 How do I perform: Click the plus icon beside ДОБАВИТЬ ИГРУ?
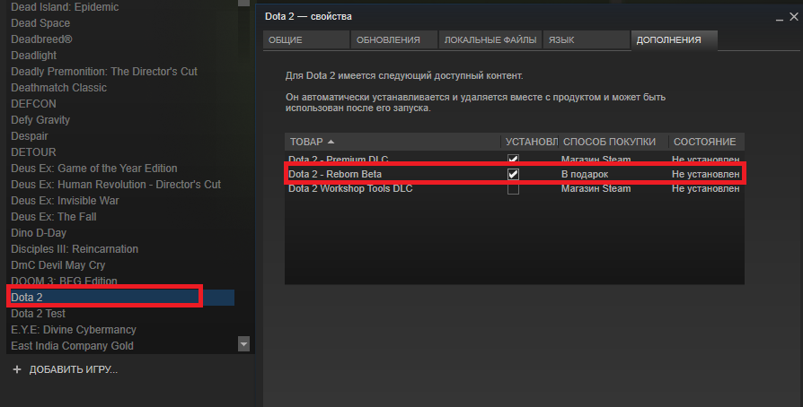[x=17, y=369]
